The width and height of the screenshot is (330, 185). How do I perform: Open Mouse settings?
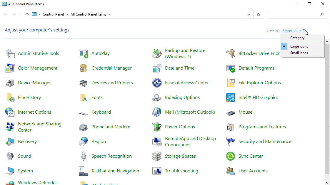click(x=245, y=112)
